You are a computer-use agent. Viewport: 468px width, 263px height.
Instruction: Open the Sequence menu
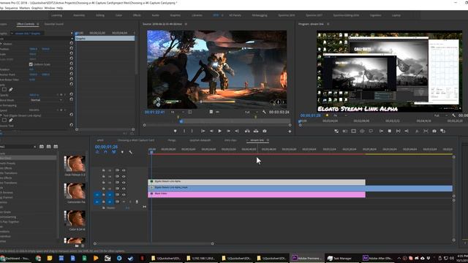coord(12,8)
